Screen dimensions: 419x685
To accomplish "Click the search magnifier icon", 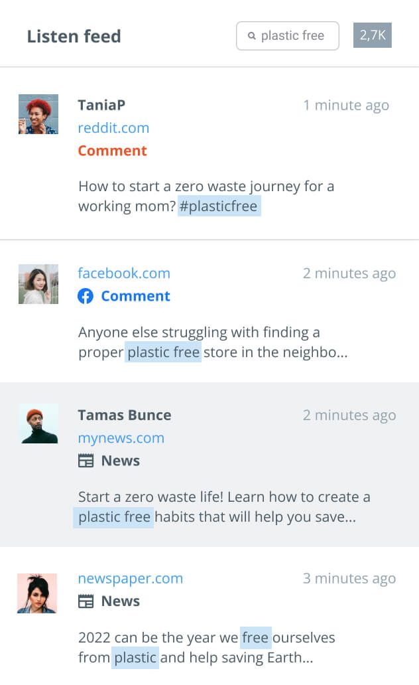I will [252, 36].
